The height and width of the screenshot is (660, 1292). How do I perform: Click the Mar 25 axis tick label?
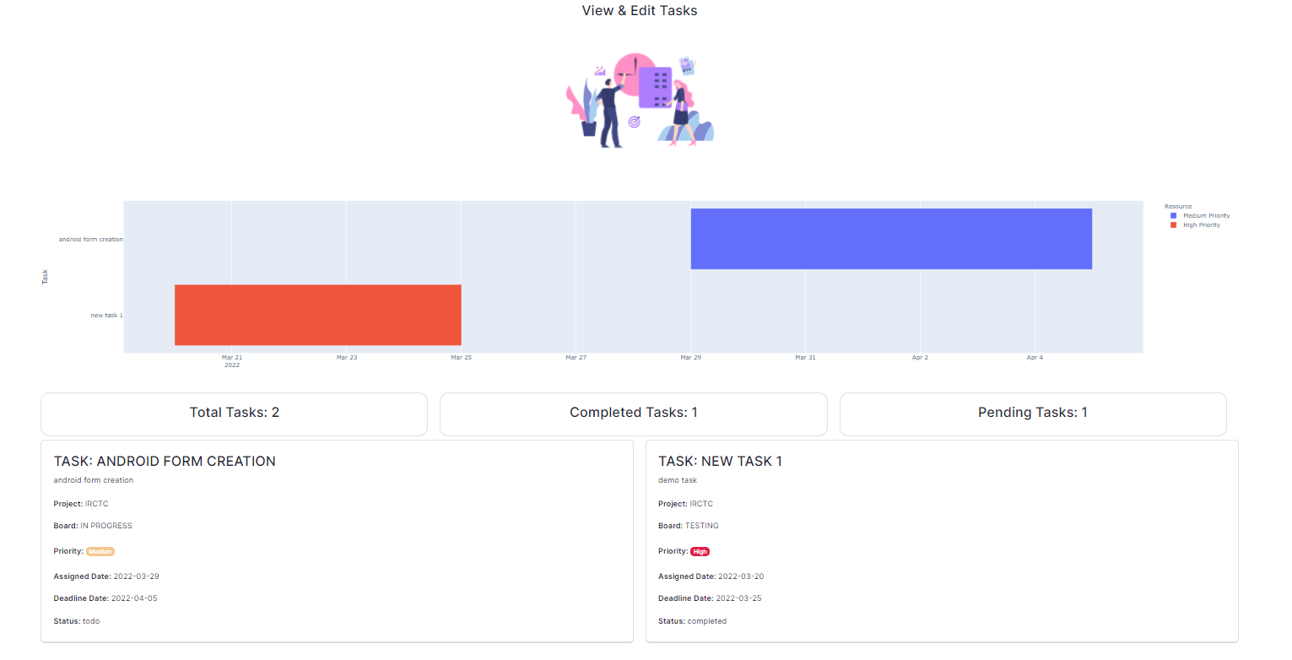tap(462, 358)
